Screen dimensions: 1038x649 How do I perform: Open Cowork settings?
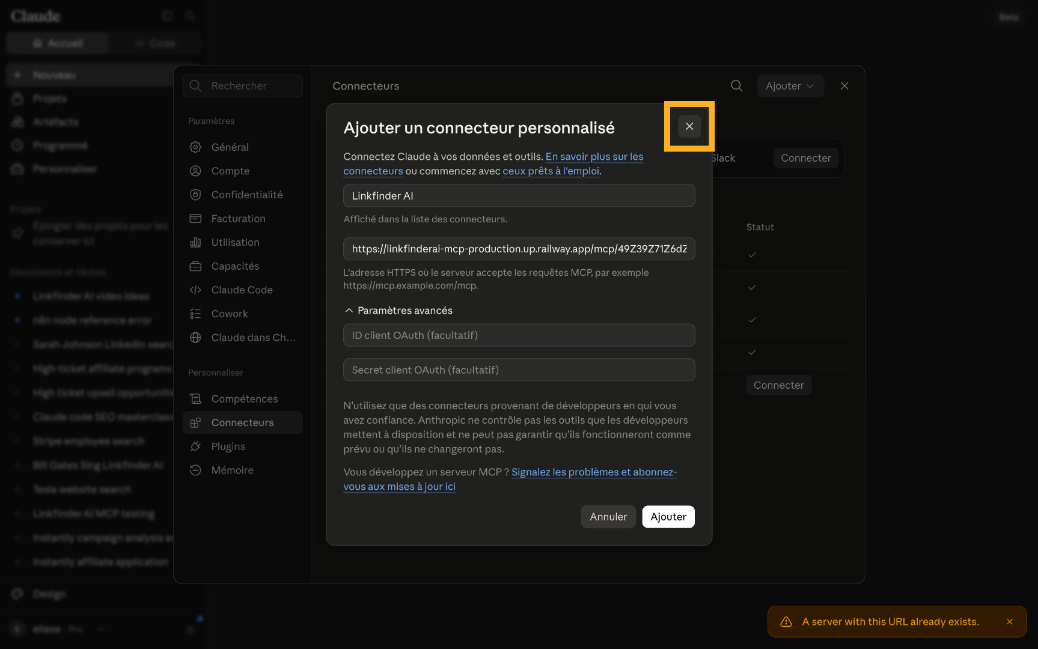[243, 314]
